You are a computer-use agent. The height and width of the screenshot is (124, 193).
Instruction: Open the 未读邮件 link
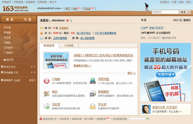coord(64,28)
